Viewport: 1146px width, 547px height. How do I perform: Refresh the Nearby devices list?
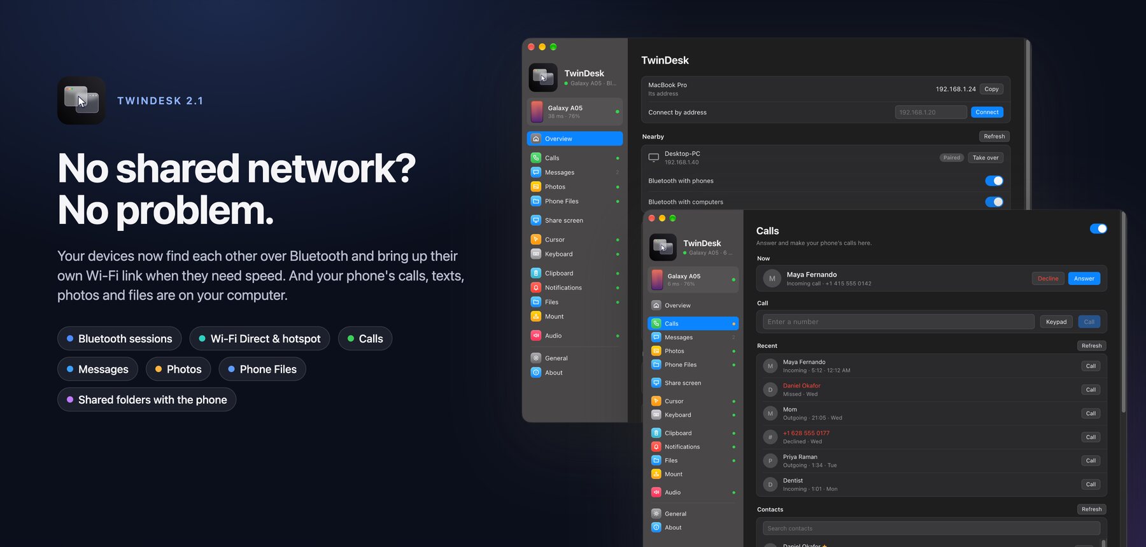994,136
